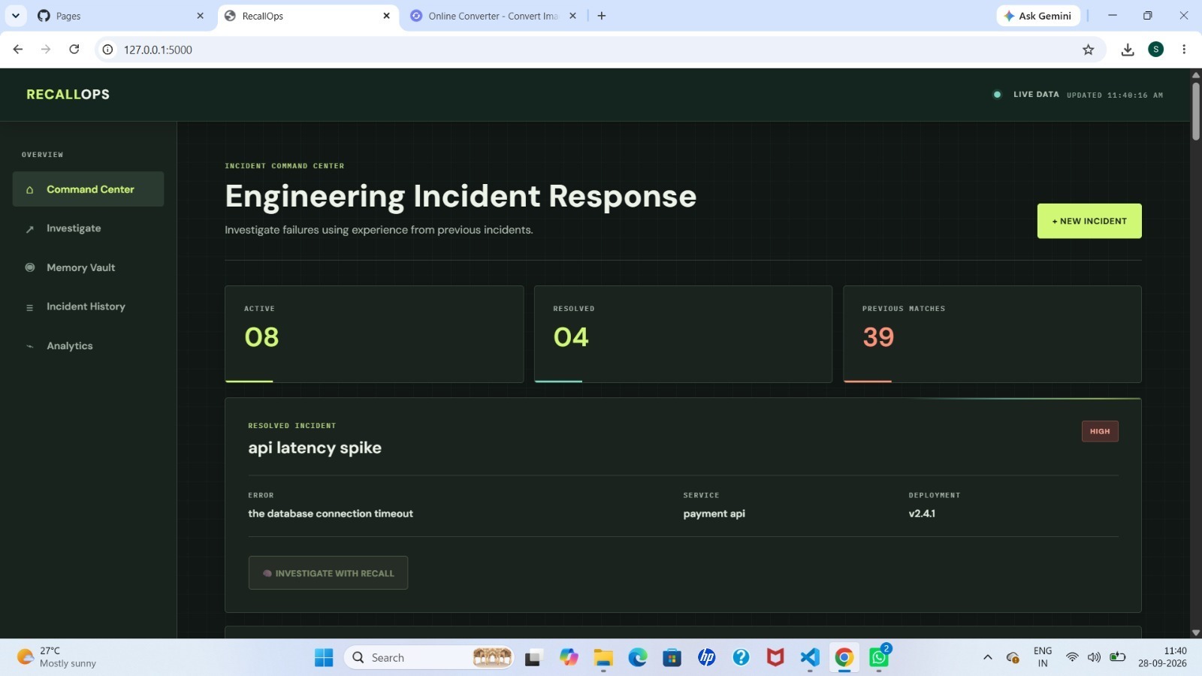Click the api latency spike title
Image resolution: width=1202 pixels, height=676 pixels.
(x=315, y=448)
